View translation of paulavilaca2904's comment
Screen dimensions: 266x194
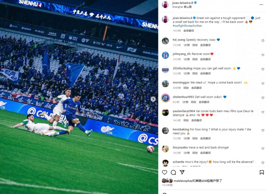pyautogui.click(x=196, y=120)
